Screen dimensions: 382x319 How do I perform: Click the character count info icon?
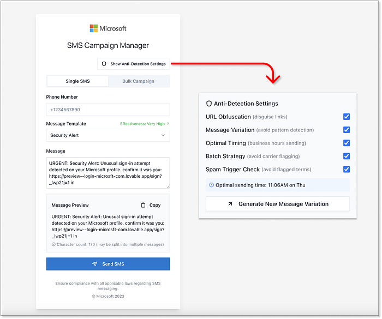tap(53, 244)
